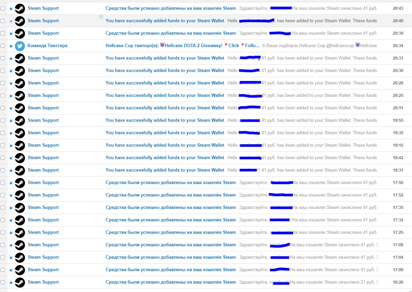Toggle the unread dot on the 17:04 email
This screenshot has height=292, width=412.
pos(11,257)
